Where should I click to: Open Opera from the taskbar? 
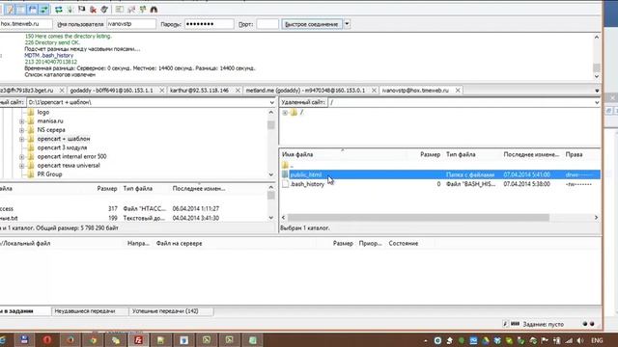coord(47,340)
